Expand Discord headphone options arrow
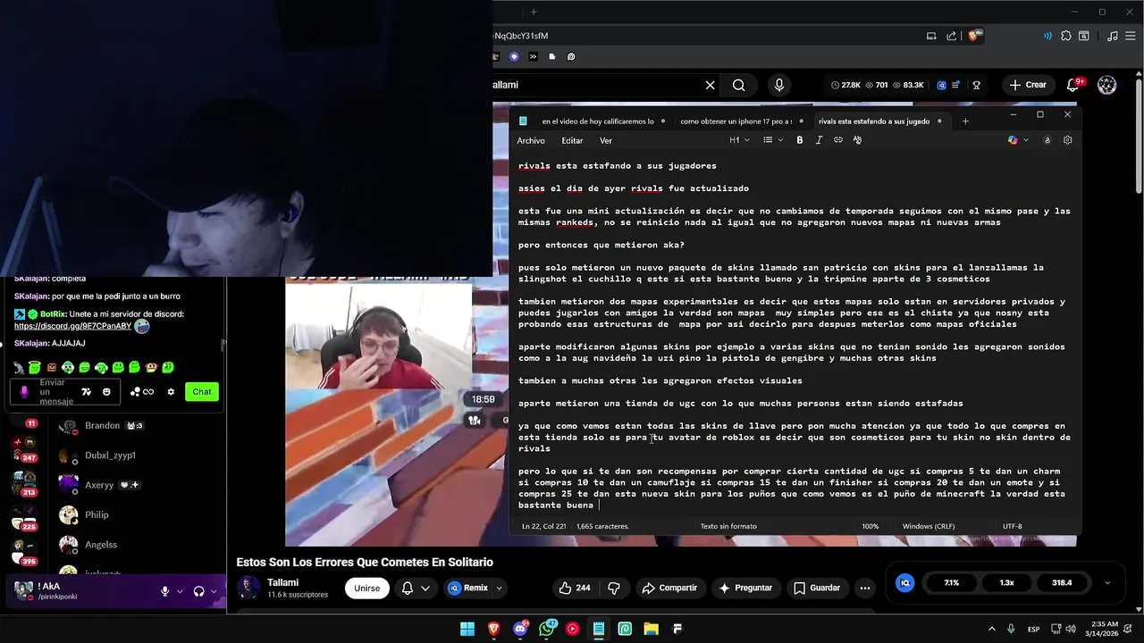 coord(214,591)
